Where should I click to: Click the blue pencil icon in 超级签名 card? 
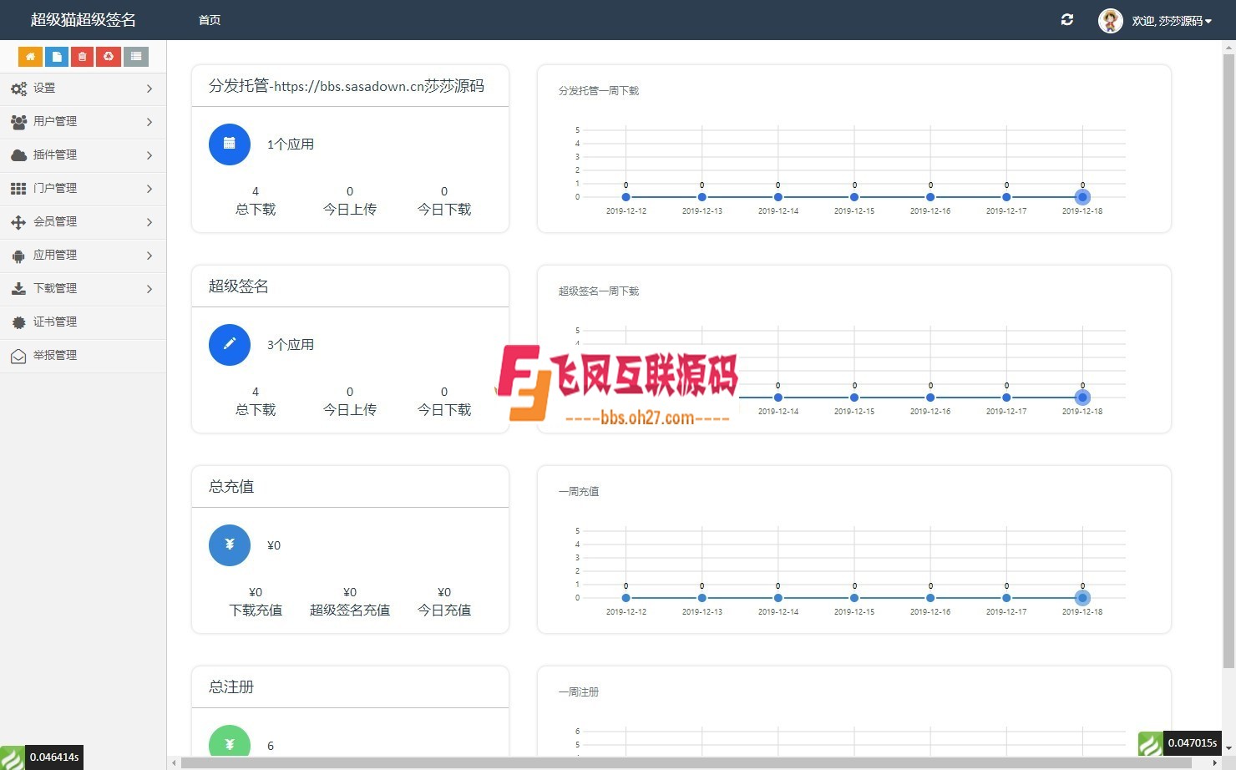point(230,344)
